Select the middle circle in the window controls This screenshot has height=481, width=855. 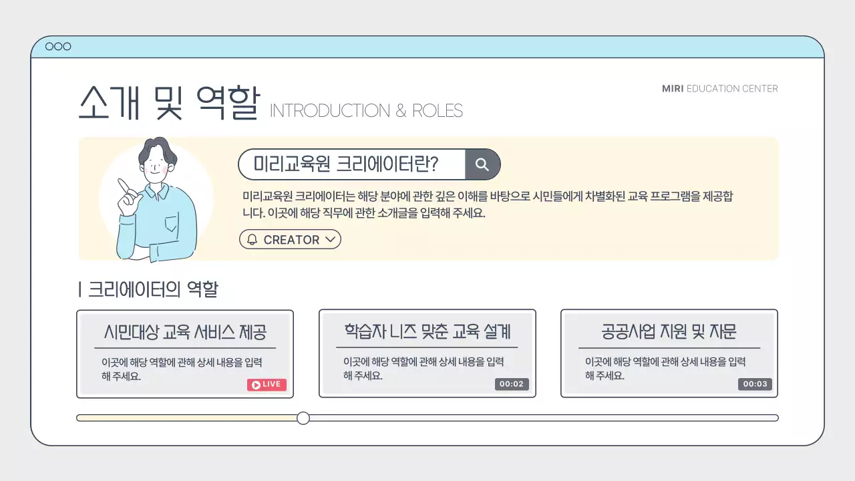click(x=57, y=46)
